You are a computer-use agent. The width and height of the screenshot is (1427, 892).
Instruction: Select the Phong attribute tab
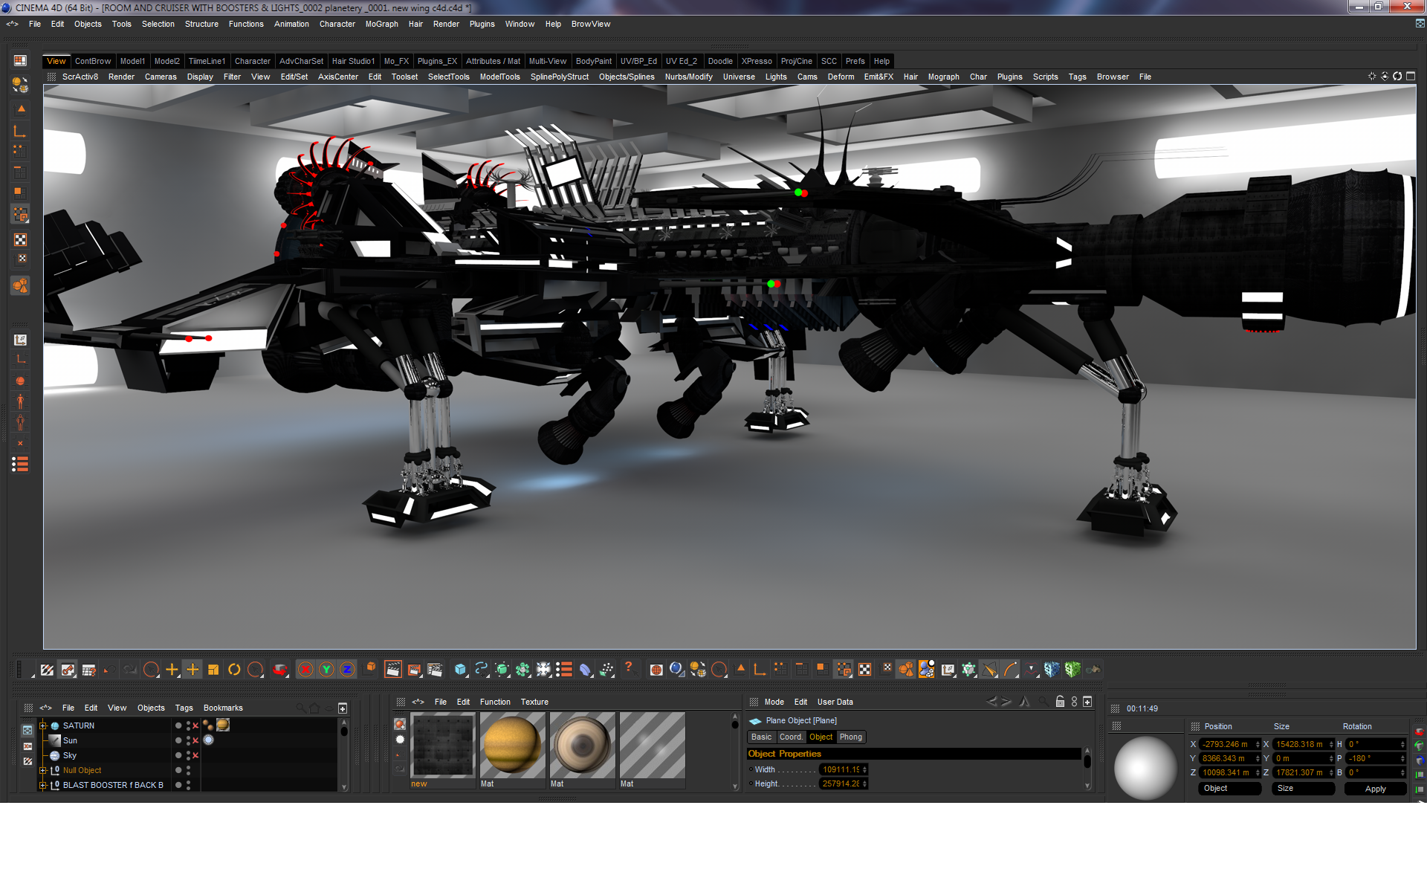851,737
